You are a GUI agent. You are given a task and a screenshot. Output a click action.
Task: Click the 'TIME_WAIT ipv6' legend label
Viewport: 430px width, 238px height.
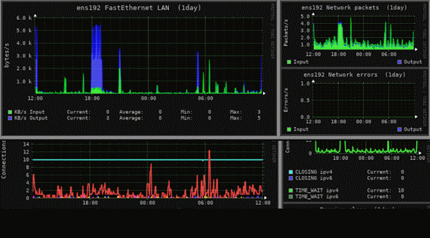(x=317, y=196)
